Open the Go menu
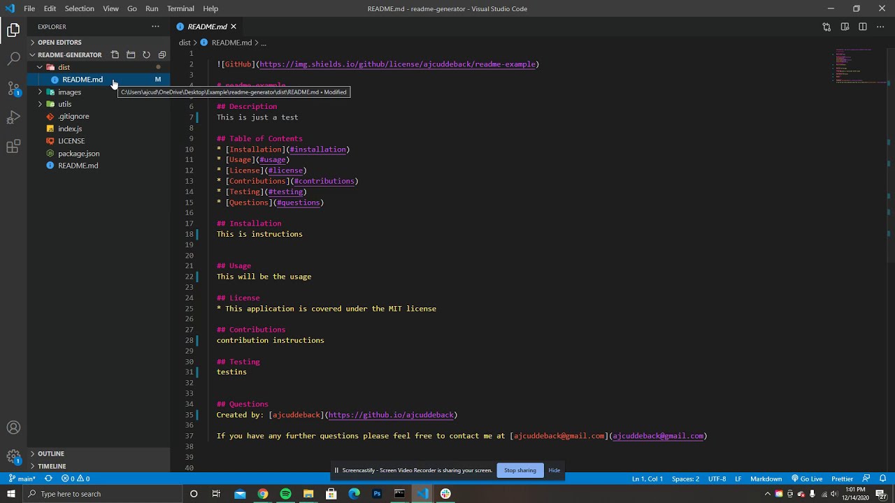Viewport: 895px width, 503px height. click(x=132, y=8)
